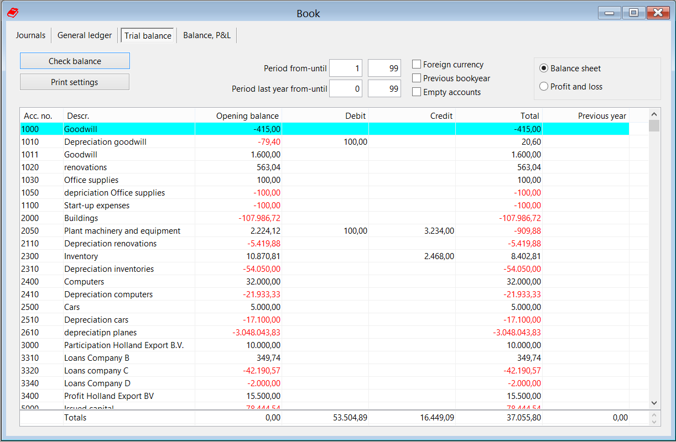676x442 pixels.
Task: Open the Journals tab
Action: click(x=30, y=35)
